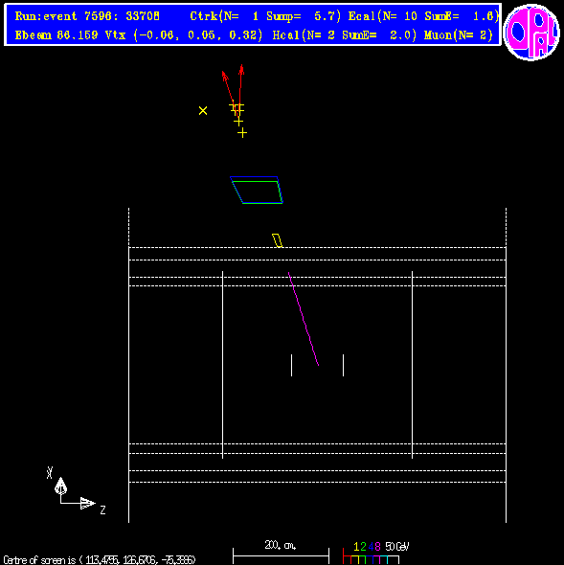Screen dimensions: 564x566
Task: Click the OPAL logo icon
Action: [531, 32]
